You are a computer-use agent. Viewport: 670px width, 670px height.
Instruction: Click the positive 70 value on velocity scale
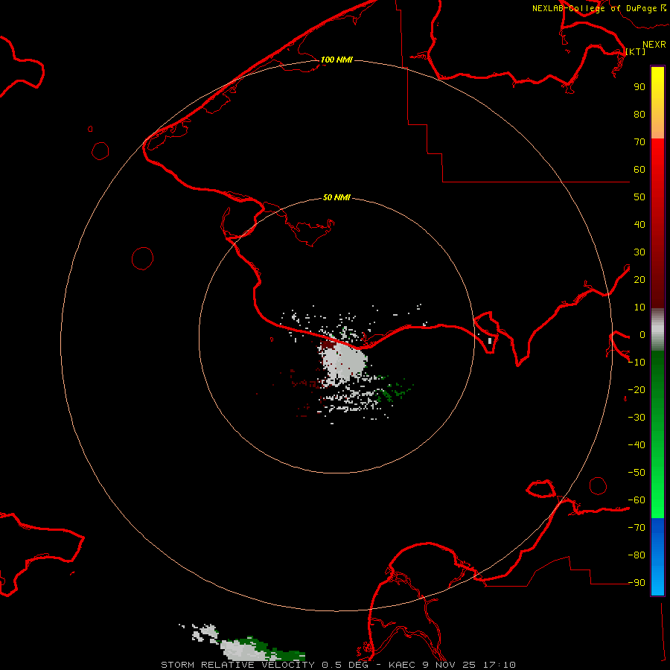coord(639,142)
